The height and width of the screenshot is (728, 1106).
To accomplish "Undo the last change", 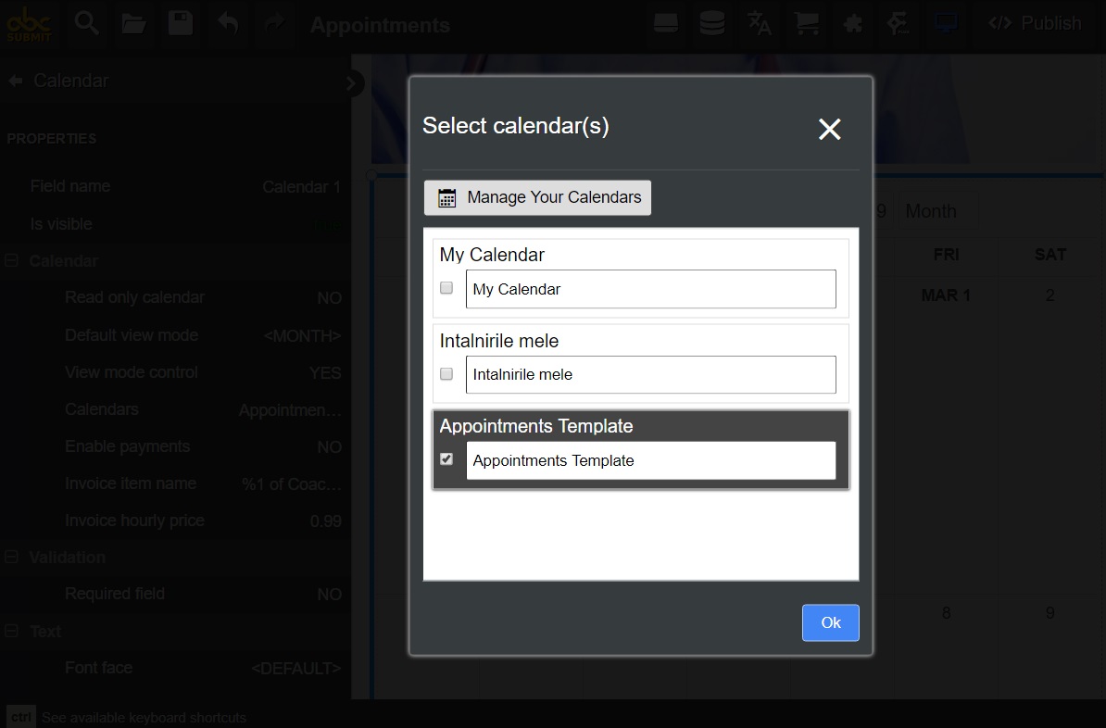I will pos(227,25).
